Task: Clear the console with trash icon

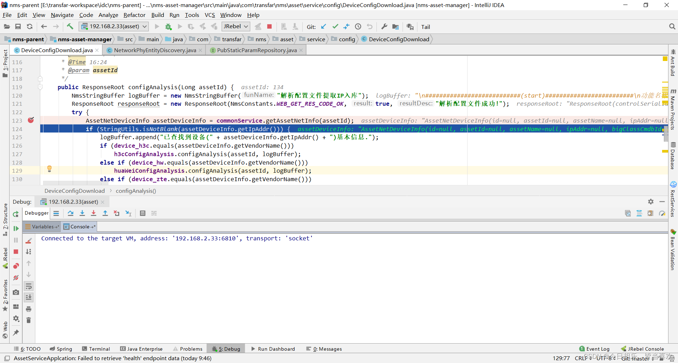Action: click(29, 320)
